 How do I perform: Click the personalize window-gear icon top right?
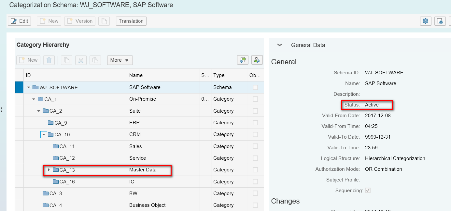click(x=440, y=21)
